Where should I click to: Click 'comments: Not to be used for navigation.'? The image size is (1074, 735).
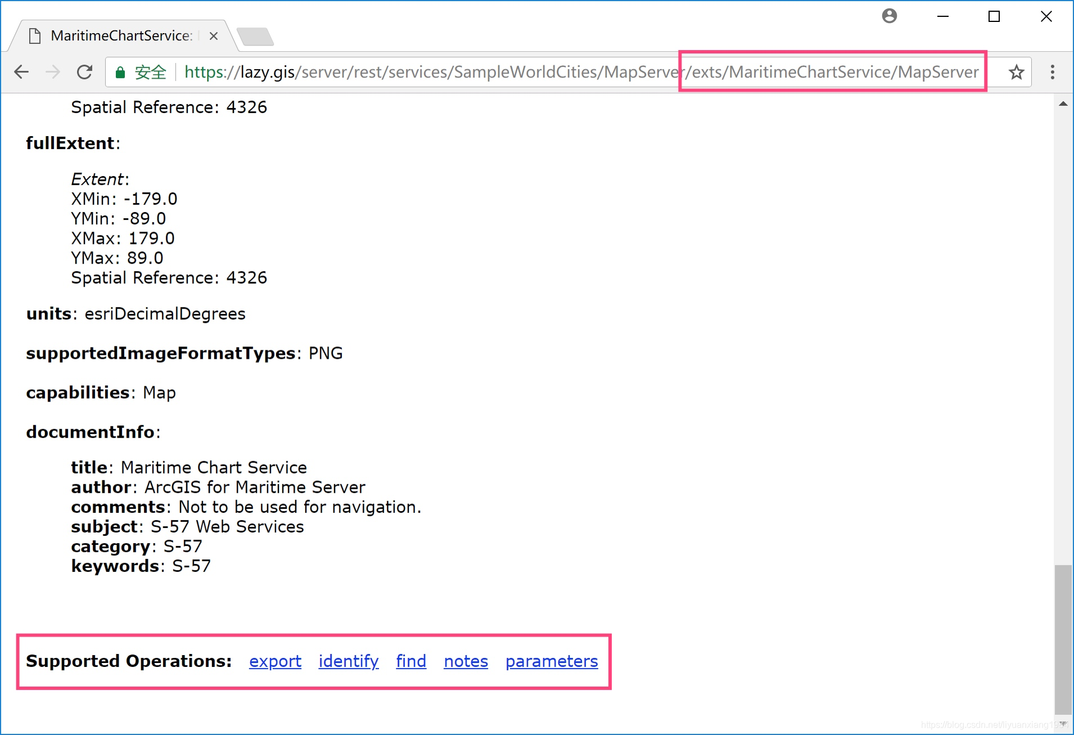coord(246,507)
